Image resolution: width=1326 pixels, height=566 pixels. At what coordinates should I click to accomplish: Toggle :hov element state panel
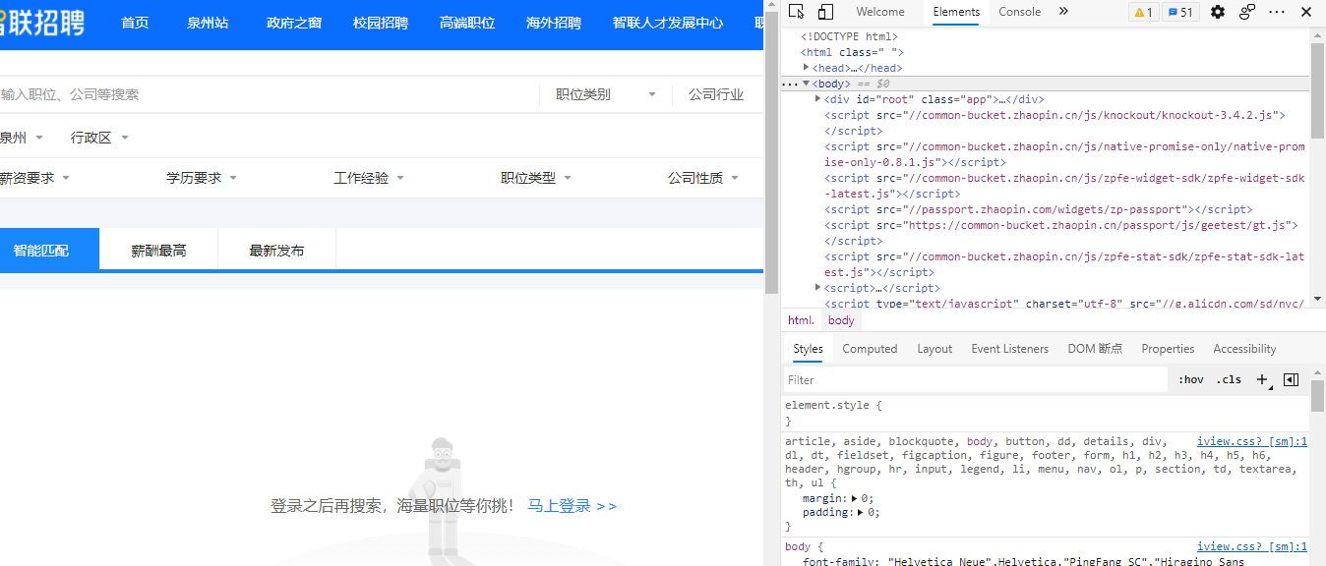coord(1190,379)
